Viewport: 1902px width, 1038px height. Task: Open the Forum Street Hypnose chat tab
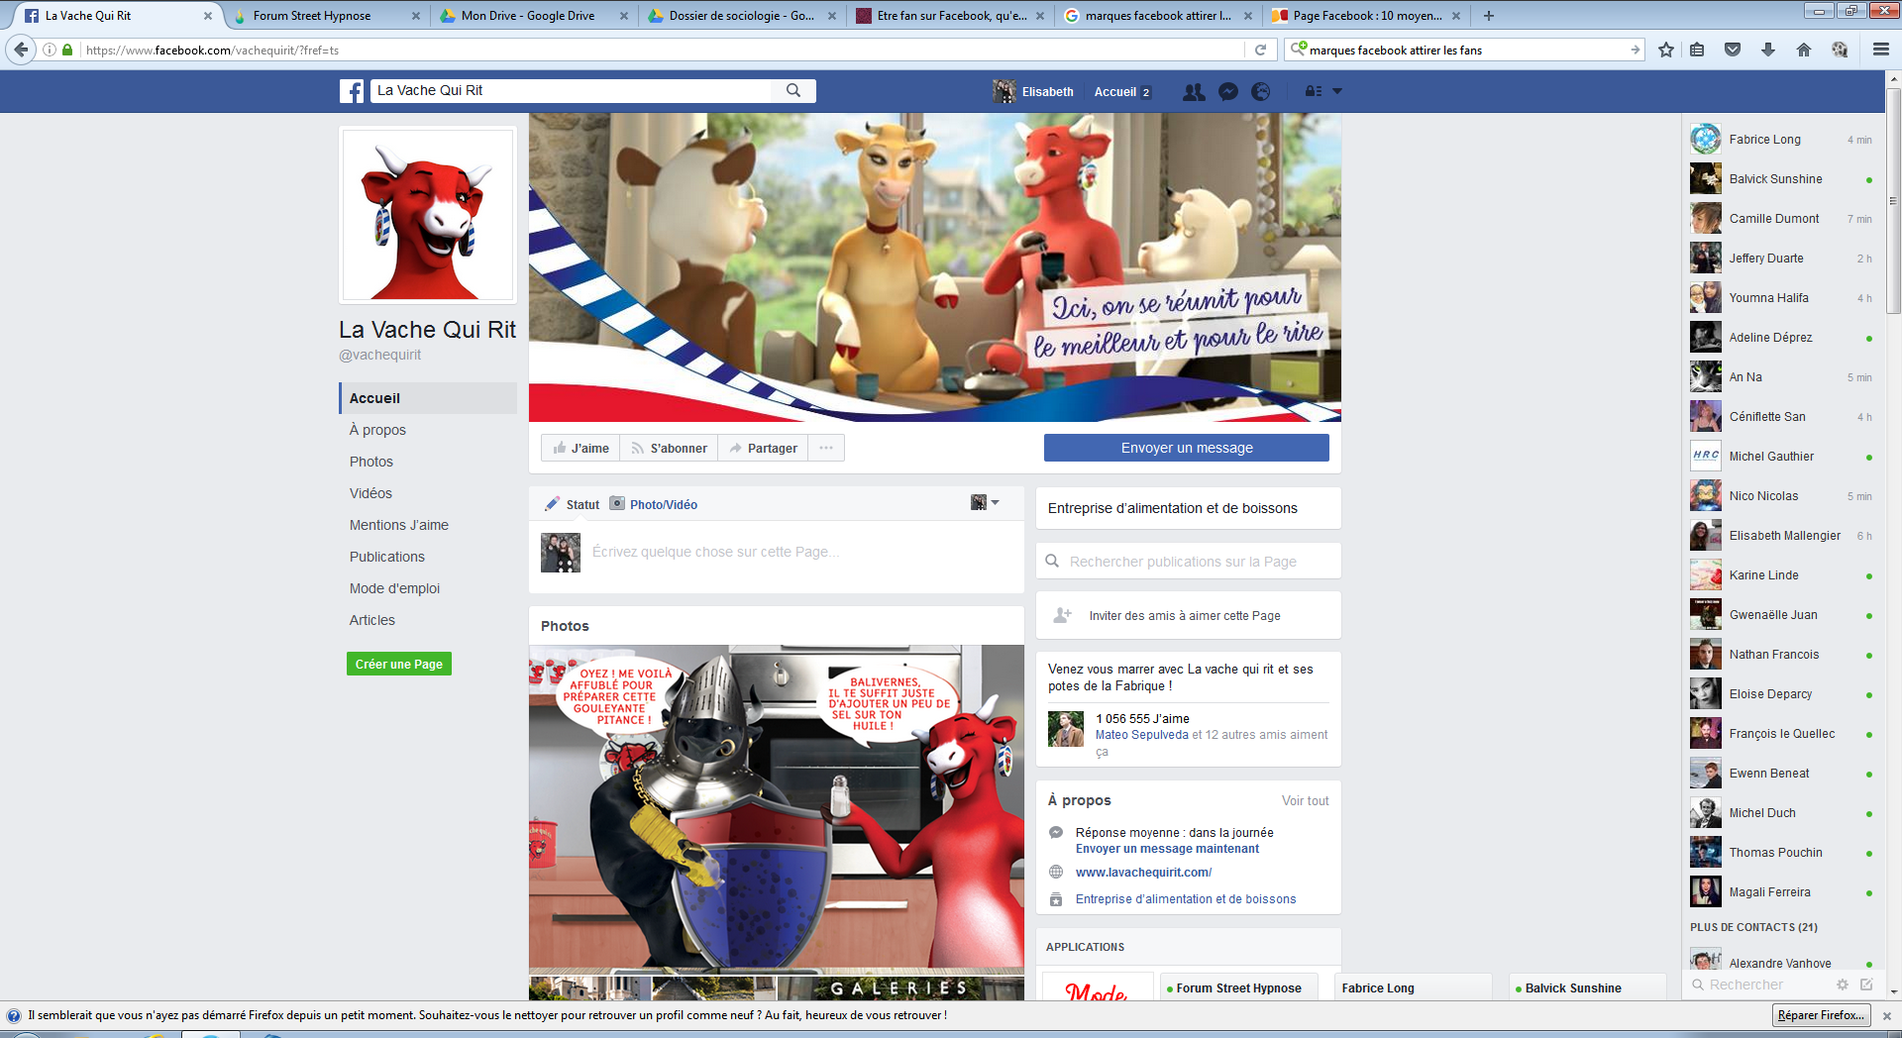pyautogui.click(x=1238, y=987)
